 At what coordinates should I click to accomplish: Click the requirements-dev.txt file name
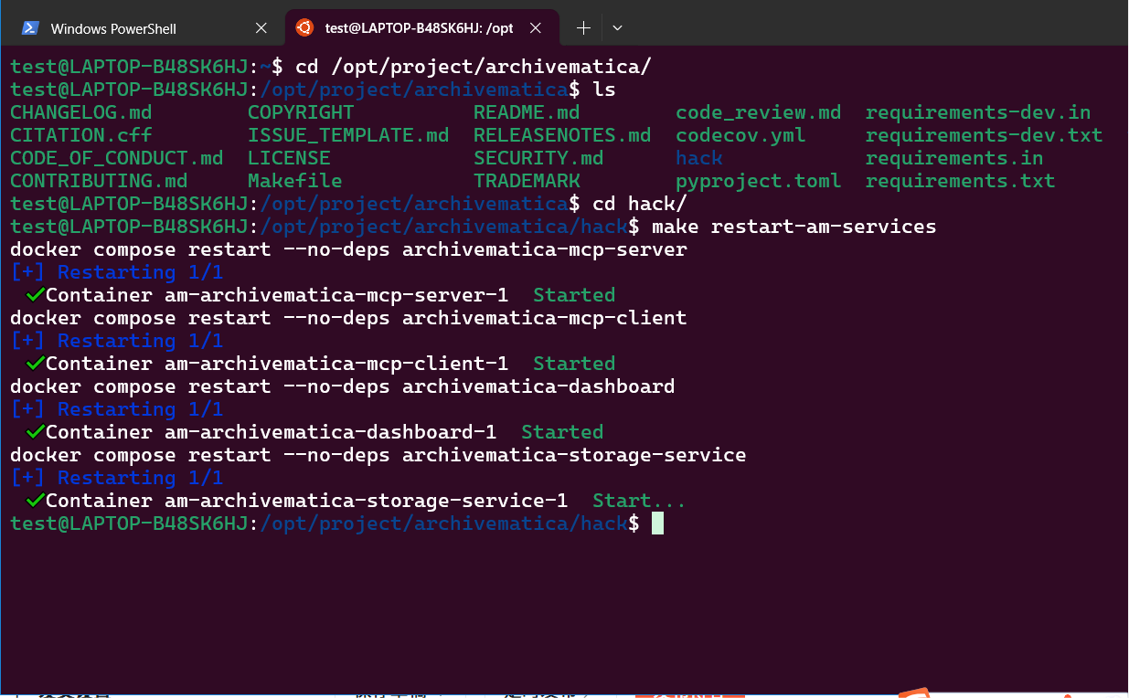coord(985,135)
